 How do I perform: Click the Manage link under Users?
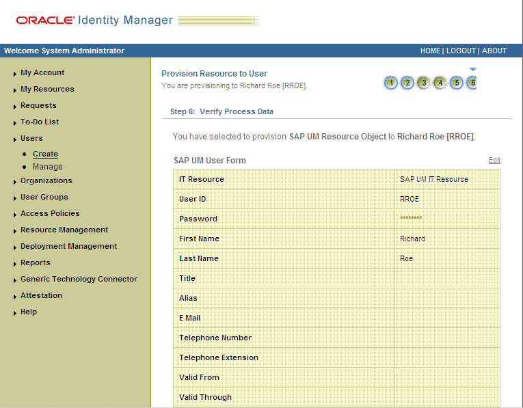tap(48, 167)
